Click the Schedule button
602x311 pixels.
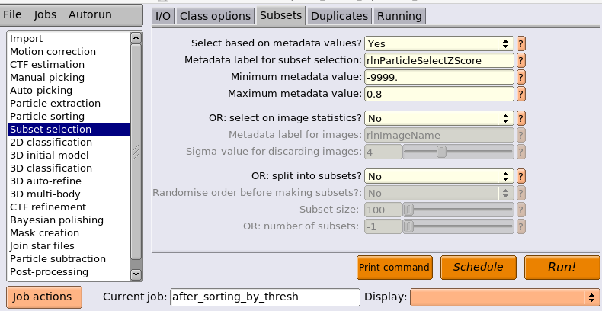(x=478, y=268)
